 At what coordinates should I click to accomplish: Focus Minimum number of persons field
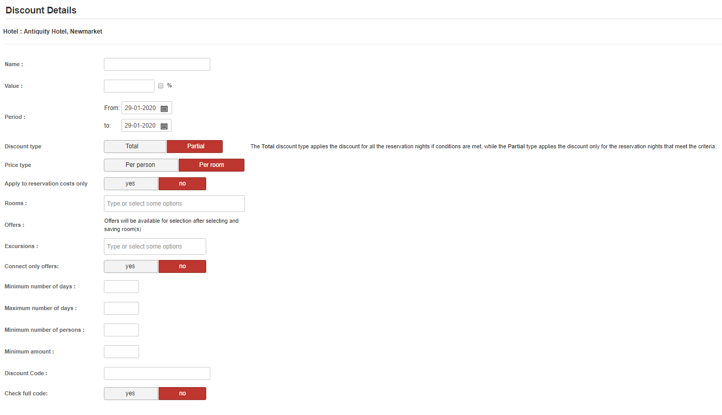(121, 330)
